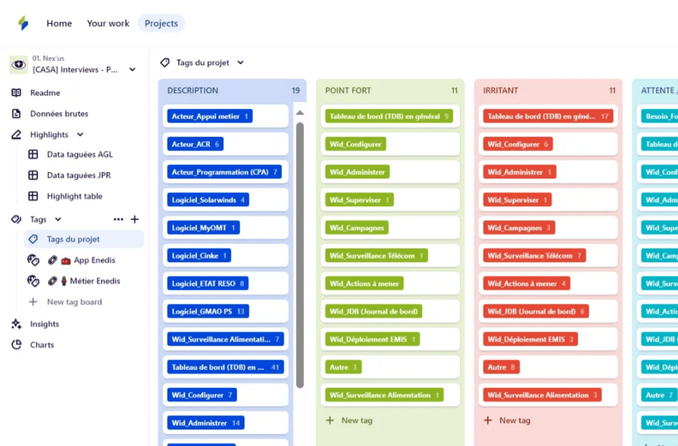Select green tag Wid_Superviser
Viewport: 678px width, 446px height.
pyautogui.click(x=360, y=200)
